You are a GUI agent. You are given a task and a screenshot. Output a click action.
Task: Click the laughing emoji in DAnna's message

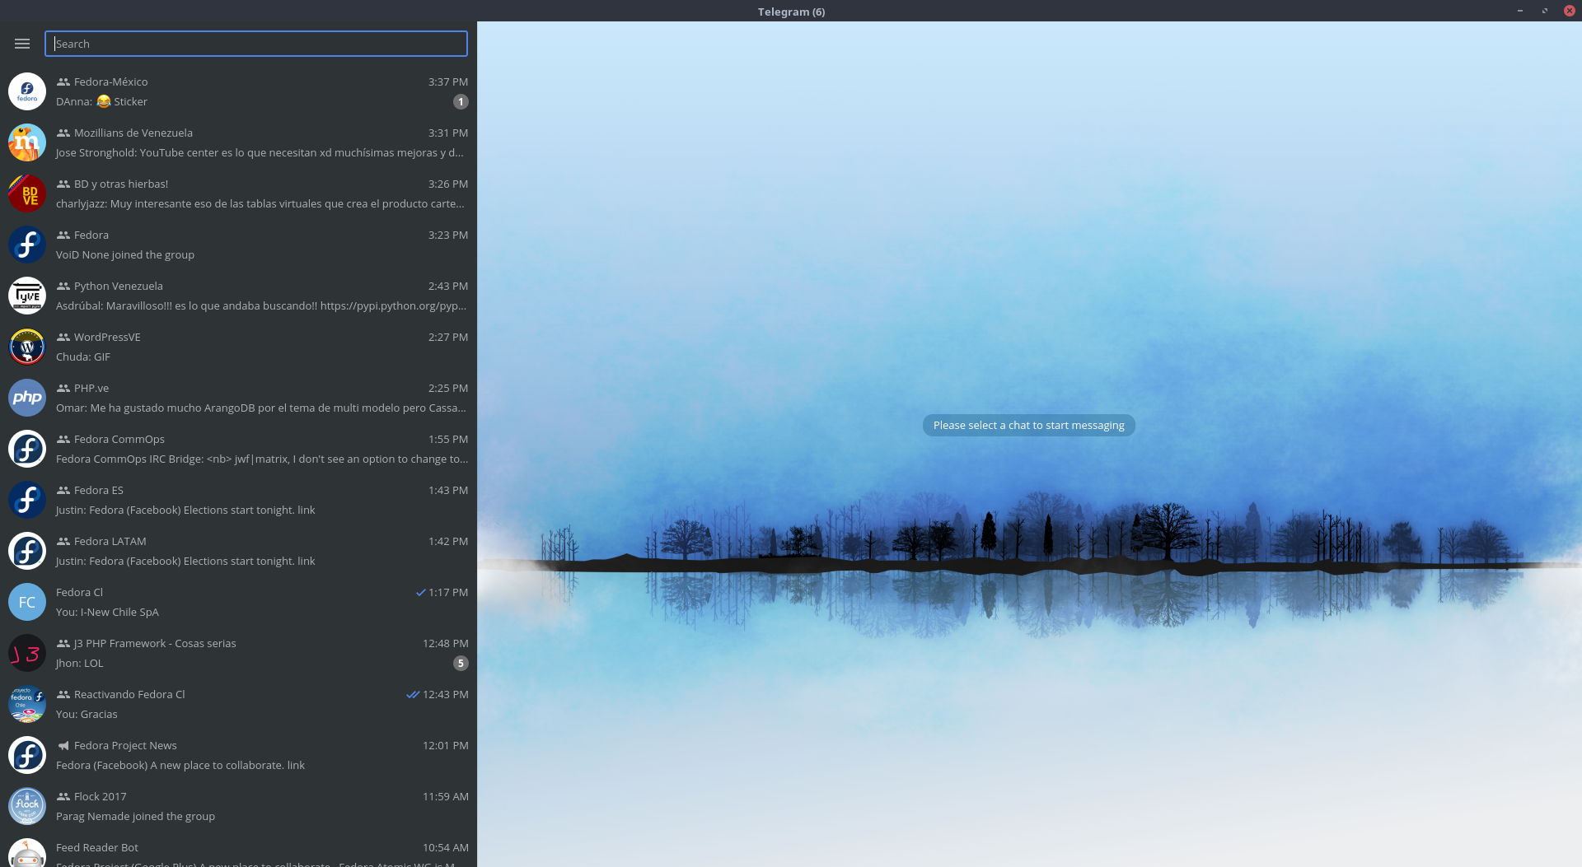coord(103,101)
